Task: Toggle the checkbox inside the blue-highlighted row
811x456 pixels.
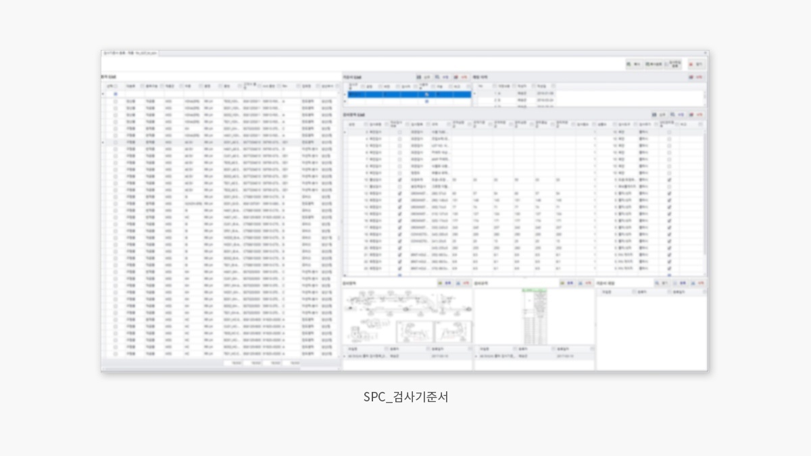Action: (426, 95)
